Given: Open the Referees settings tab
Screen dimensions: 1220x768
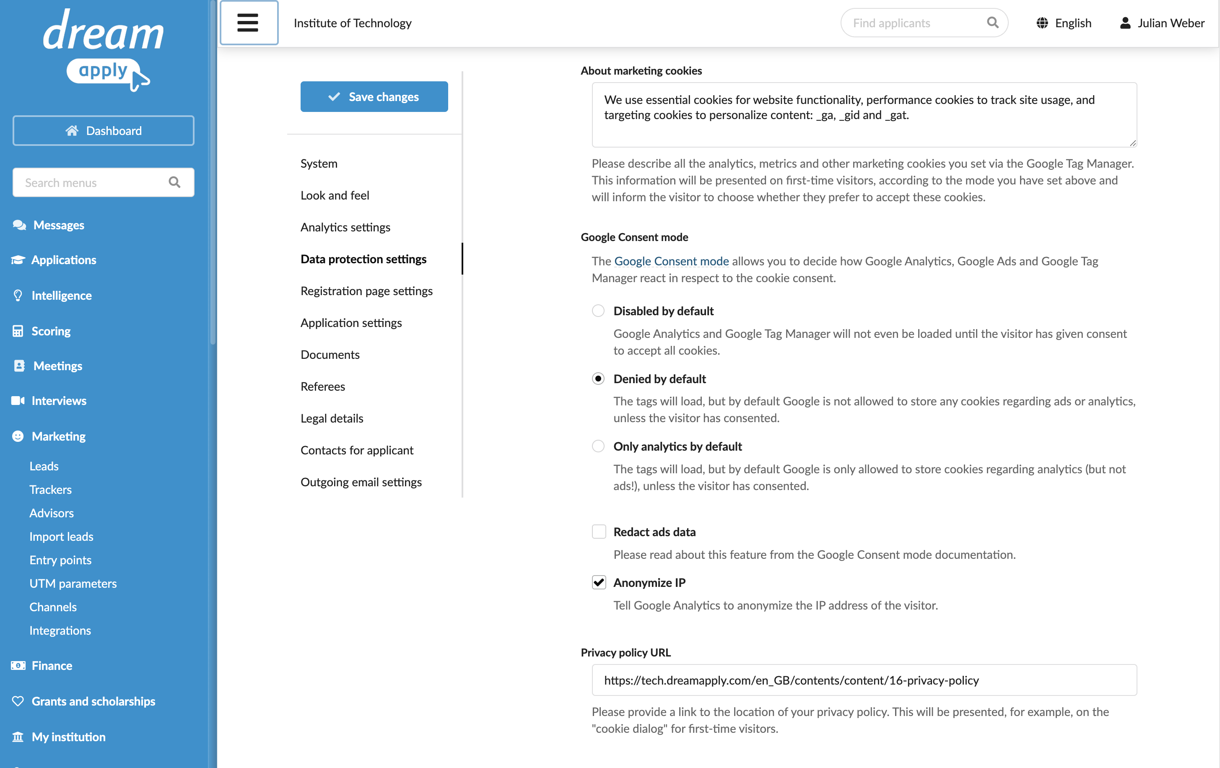Looking at the screenshot, I should pyautogui.click(x=323, y=387).
